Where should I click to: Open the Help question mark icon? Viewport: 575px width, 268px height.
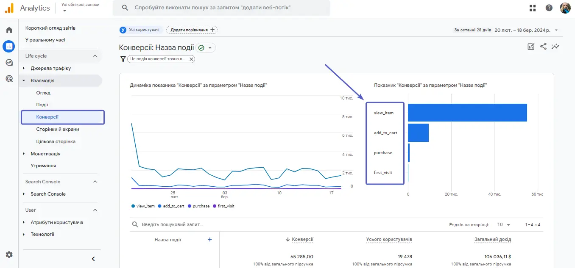549,8
